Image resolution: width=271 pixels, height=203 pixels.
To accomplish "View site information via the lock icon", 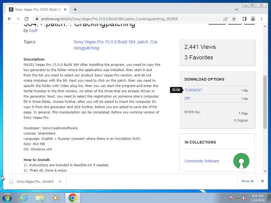I will (37, 19).
